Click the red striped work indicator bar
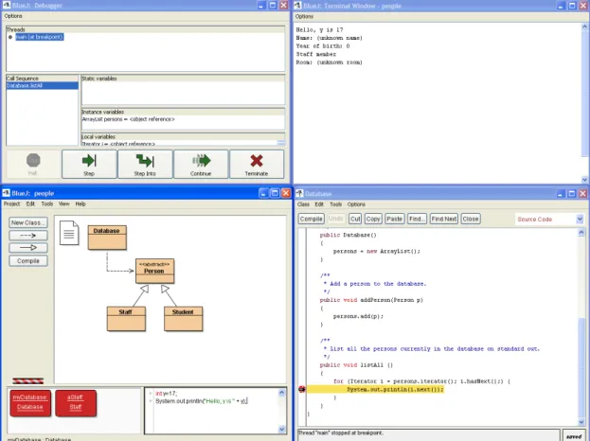 [x=27, y=380]
